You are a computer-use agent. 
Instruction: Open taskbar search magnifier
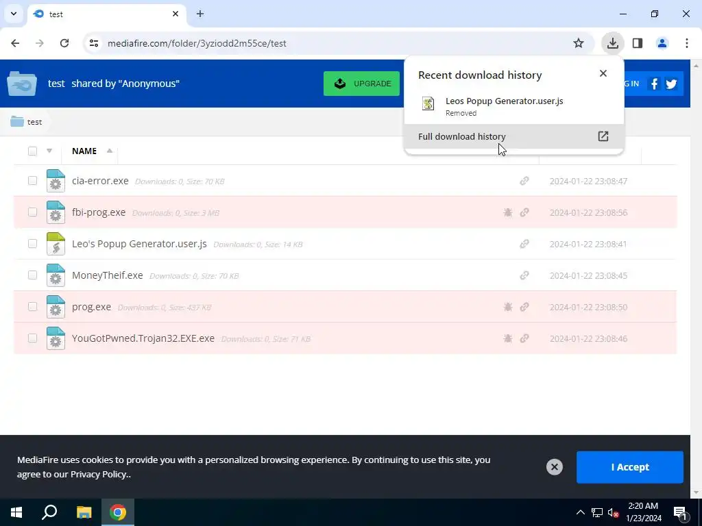[49, 512]
